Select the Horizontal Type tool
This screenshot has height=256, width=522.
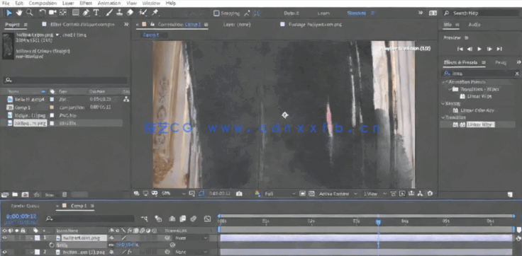(96, 13)
